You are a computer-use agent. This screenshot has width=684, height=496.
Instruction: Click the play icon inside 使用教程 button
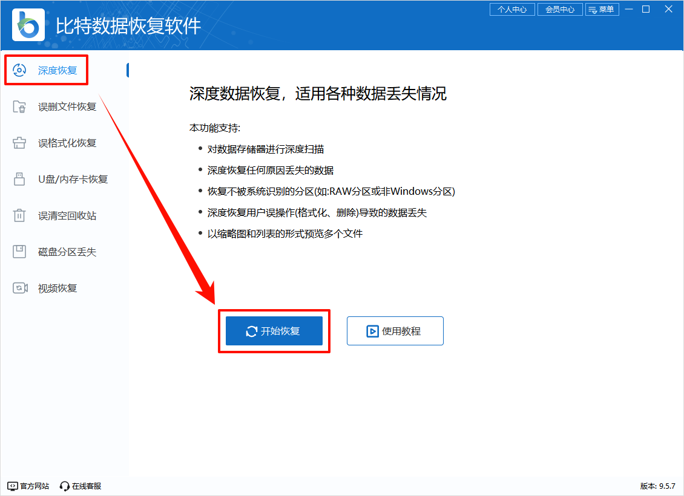[374, 331]
